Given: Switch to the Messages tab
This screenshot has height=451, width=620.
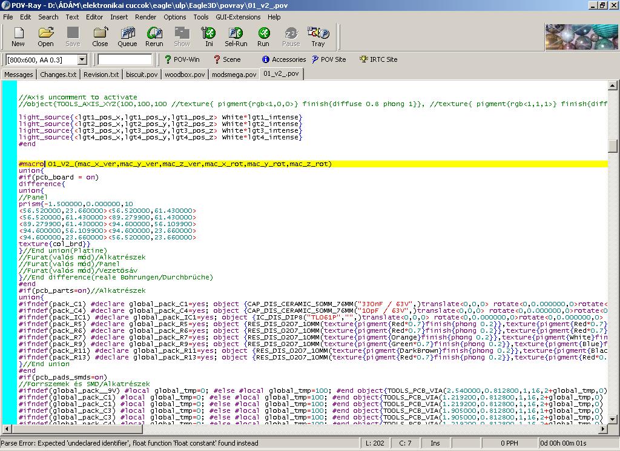Looking at the screenshot, I should pos(19,75).
